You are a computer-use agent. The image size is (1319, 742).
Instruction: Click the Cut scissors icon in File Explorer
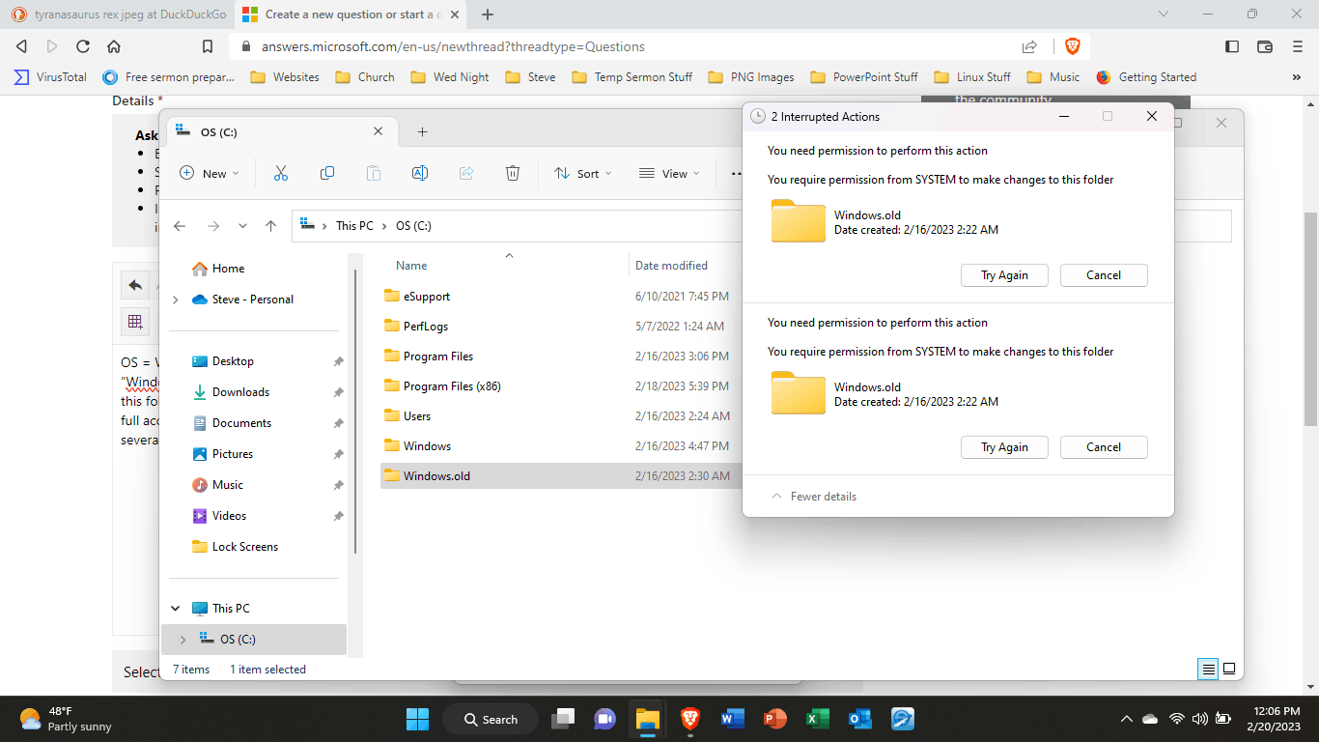point(281,173)
